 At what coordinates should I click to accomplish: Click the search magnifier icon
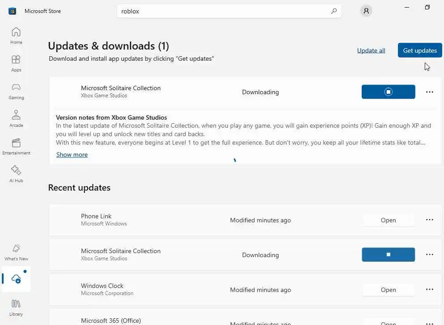(x=334, y=11)
